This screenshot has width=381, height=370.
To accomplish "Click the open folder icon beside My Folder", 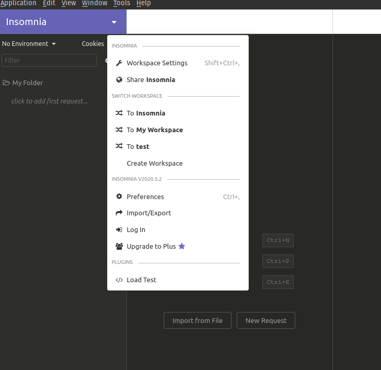I will tap(6, 83).
